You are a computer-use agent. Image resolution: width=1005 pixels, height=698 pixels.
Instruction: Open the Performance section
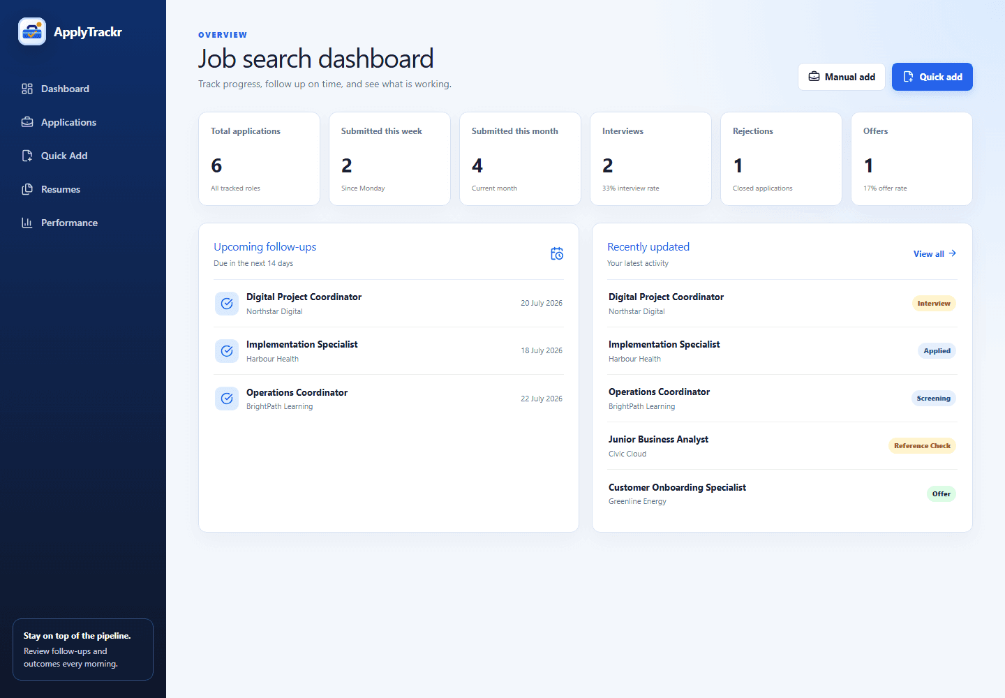click(x=83, y=223)
